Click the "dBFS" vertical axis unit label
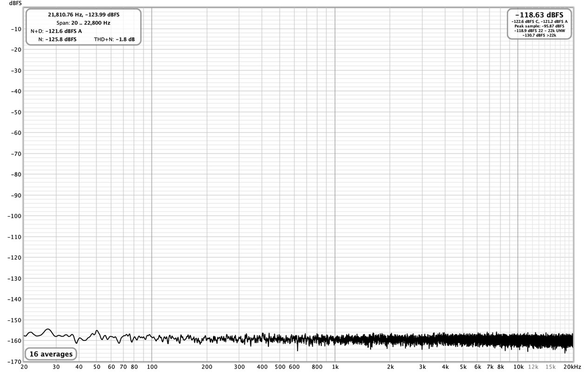 click(15, 3)
